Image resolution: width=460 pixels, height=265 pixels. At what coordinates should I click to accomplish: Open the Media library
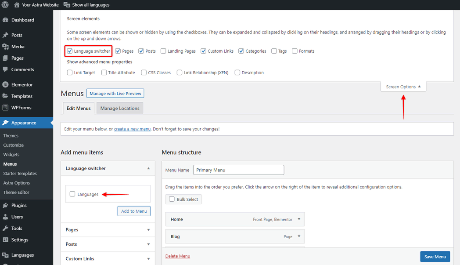tap(18, 46)
